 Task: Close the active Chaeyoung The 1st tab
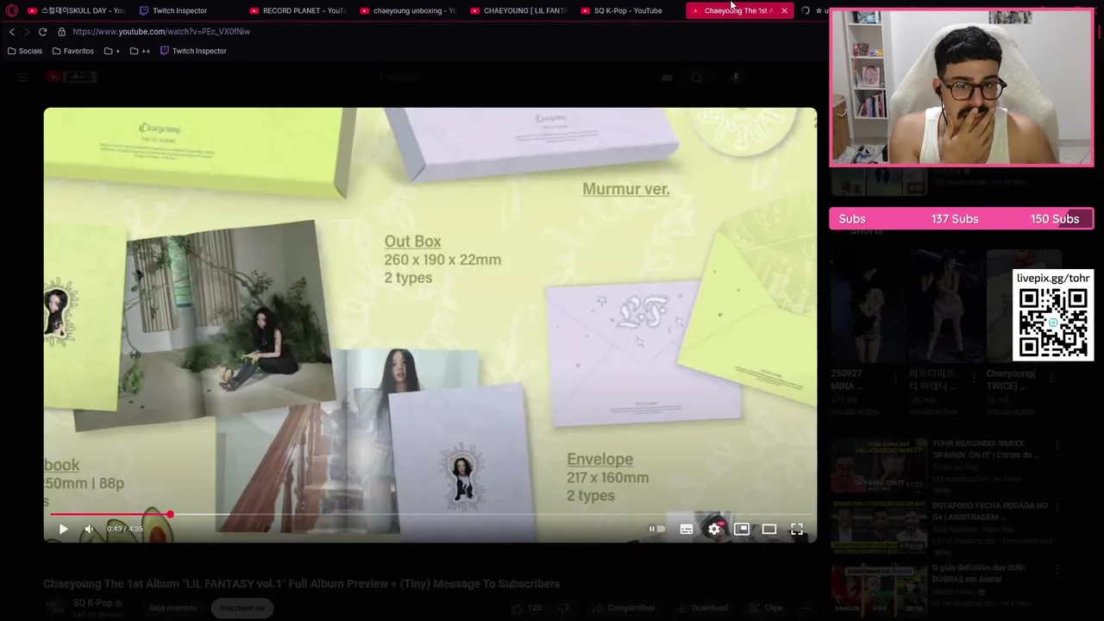pyautogui.click(x=784, y=10)
